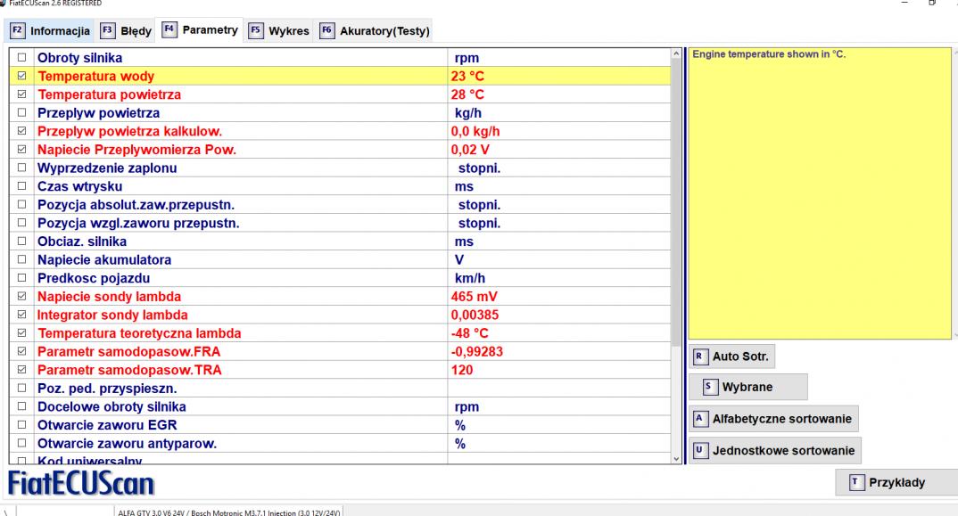Open Przykłady button
The height and width of the screenshot is (516, 958).
[x=890, y=483]
